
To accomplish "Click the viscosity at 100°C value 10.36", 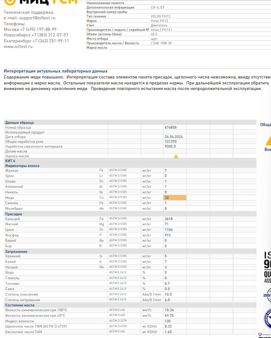I will tap(169, 310).
